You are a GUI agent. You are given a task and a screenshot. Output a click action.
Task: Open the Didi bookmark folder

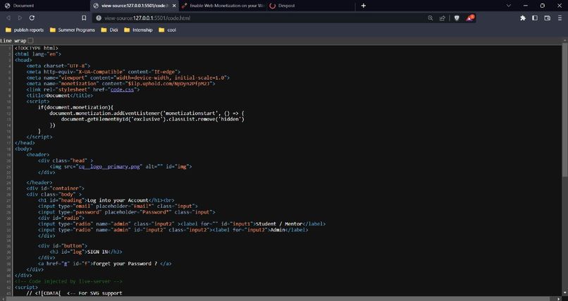click(110, 30)
